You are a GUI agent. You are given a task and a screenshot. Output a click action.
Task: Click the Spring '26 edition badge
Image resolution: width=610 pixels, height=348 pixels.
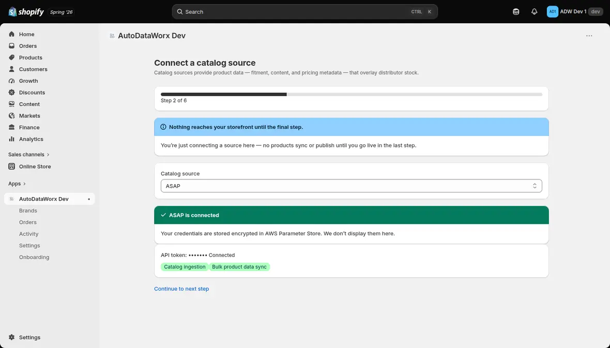coord(61,12)
